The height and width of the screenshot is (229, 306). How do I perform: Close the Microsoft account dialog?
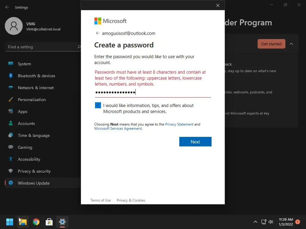pos(218,5)
